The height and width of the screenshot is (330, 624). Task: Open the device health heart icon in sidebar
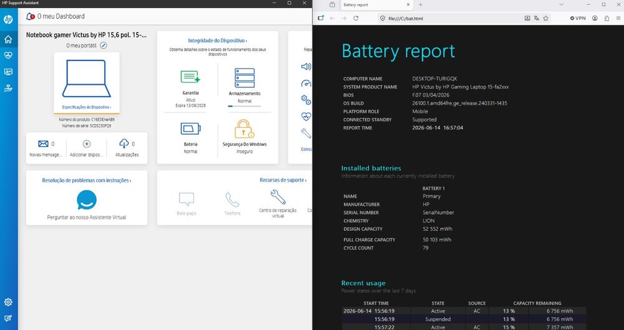point(8,56)
